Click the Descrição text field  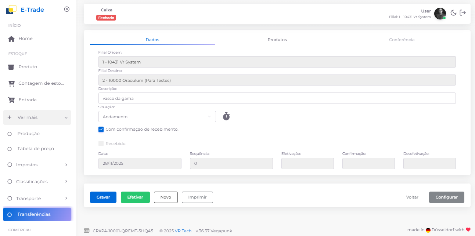point(277,98)
